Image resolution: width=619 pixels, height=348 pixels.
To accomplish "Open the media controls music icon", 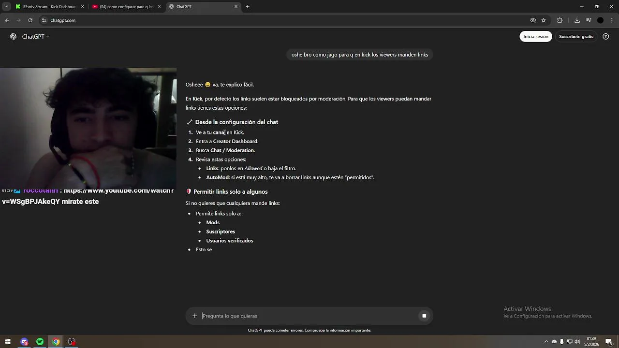I will 589,20.
